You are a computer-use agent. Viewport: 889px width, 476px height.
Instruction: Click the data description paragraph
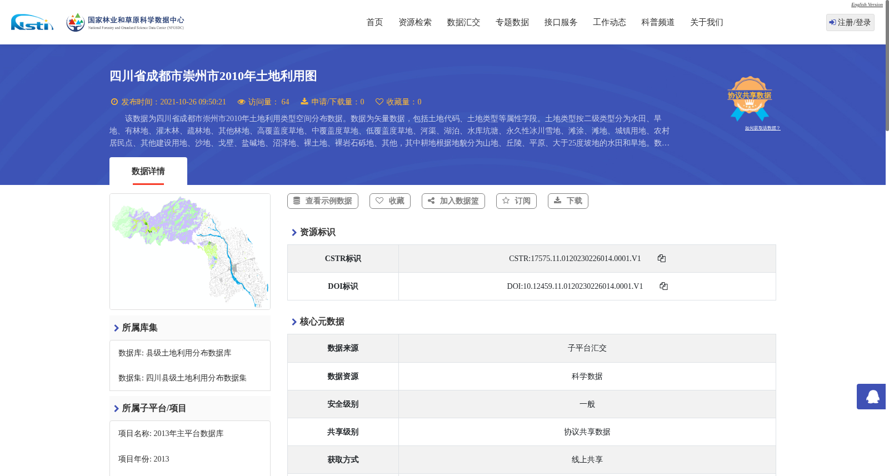point(389,131)
